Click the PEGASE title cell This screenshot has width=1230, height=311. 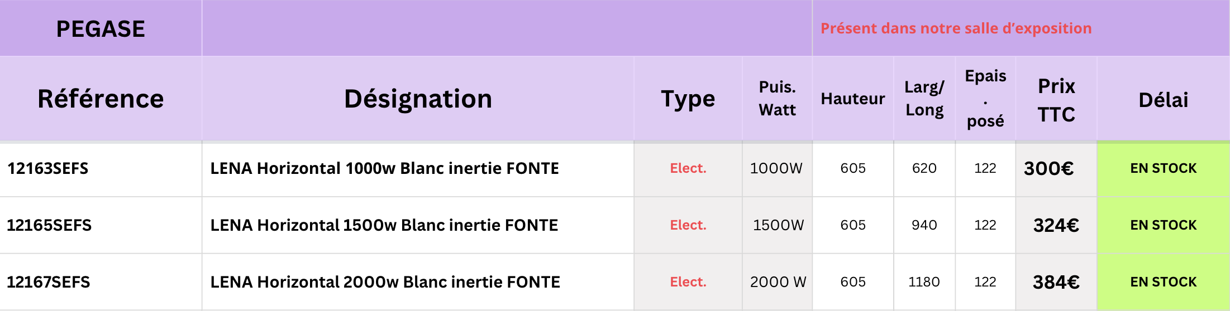point(101,28)
